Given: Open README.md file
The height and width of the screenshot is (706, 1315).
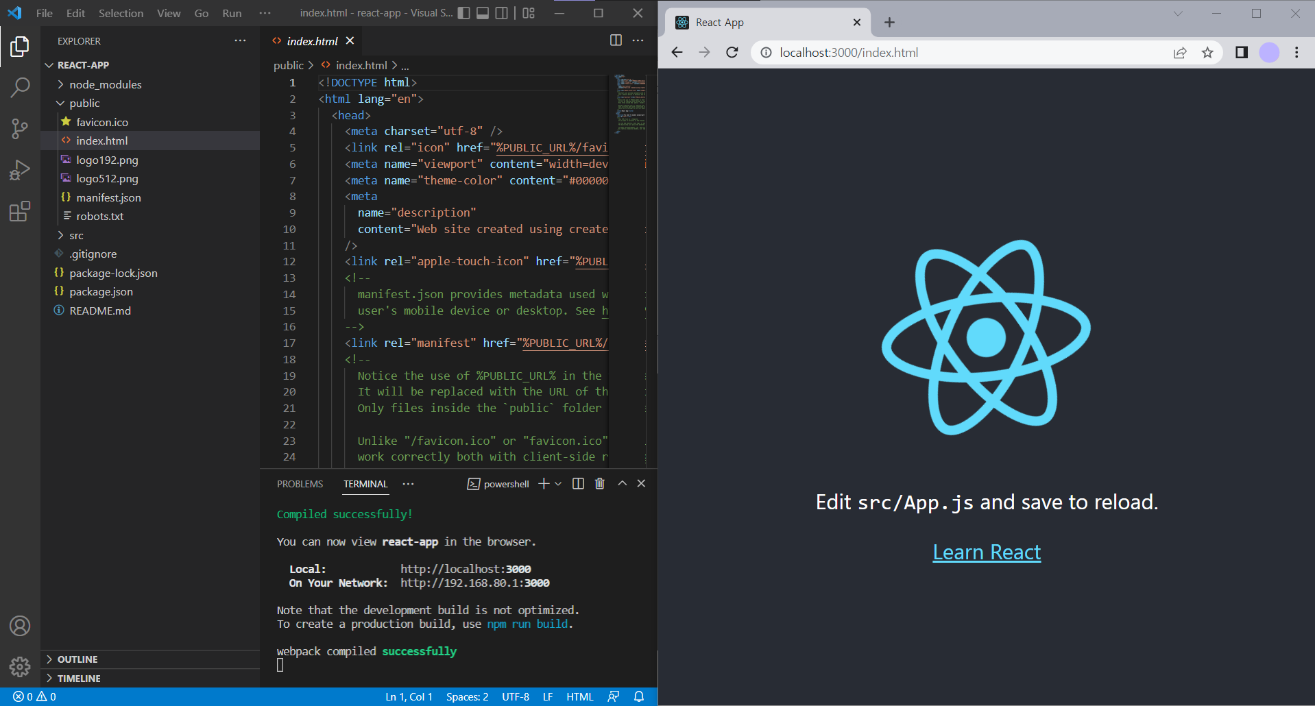Looking at the screenshot, I should tap(150, 311).
